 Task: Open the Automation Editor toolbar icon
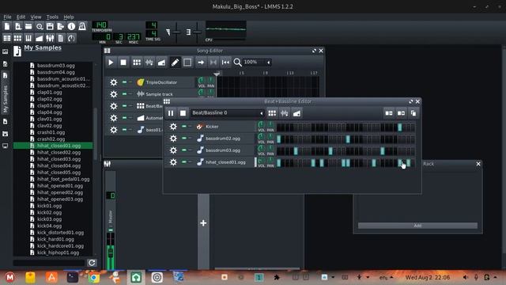pos(40,38)
